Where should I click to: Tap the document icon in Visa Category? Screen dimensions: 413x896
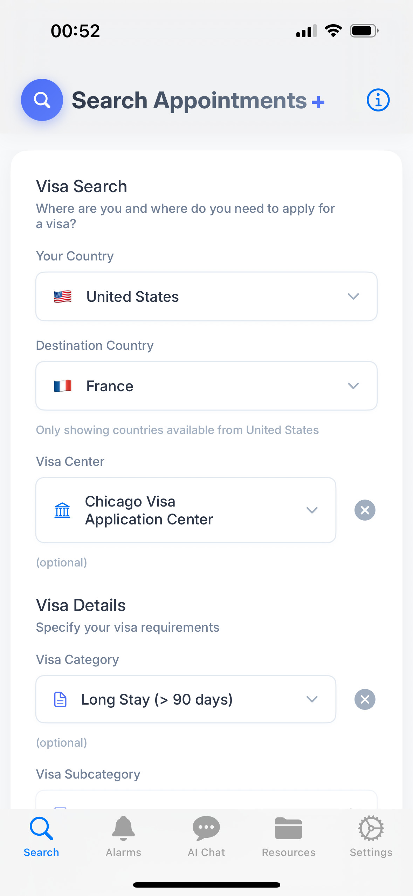[x=60, y=699]
